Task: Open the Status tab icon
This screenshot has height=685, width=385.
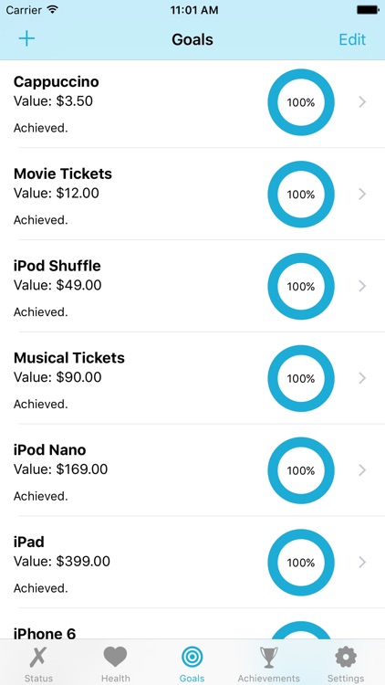Action: point(39,658)
